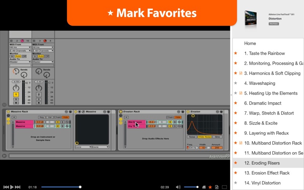Select Sine mode in Erosion
This screenshot has height=190, width=304.
pos(217,137)
